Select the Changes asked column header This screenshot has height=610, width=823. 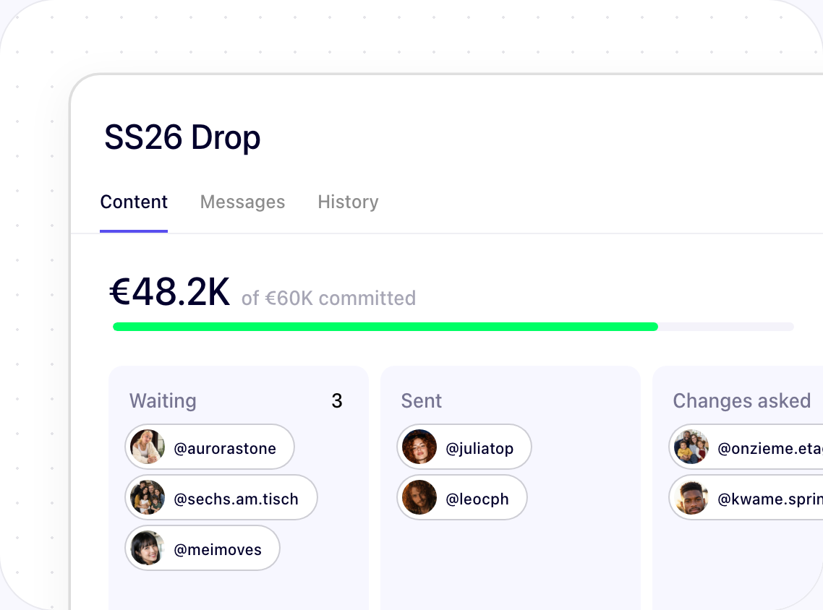click(742, 400)
